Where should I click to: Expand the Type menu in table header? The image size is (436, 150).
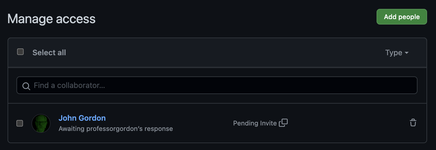click(397, 52)
